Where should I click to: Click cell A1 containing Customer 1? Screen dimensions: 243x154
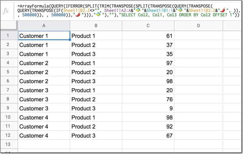coord(44,35)
